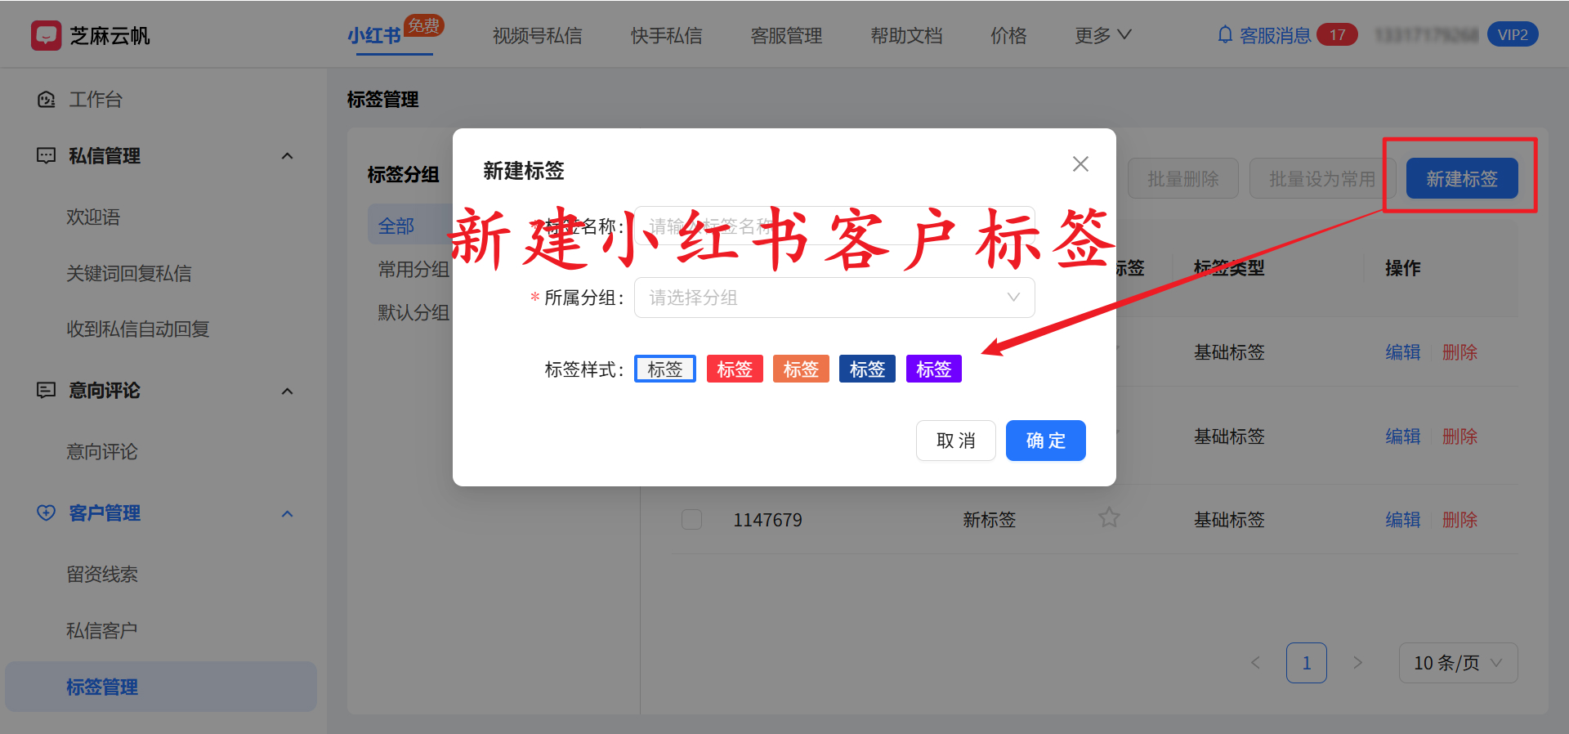Open the 17 unread messages badge
The image size is (1569, 734).
click(1337, 35)
